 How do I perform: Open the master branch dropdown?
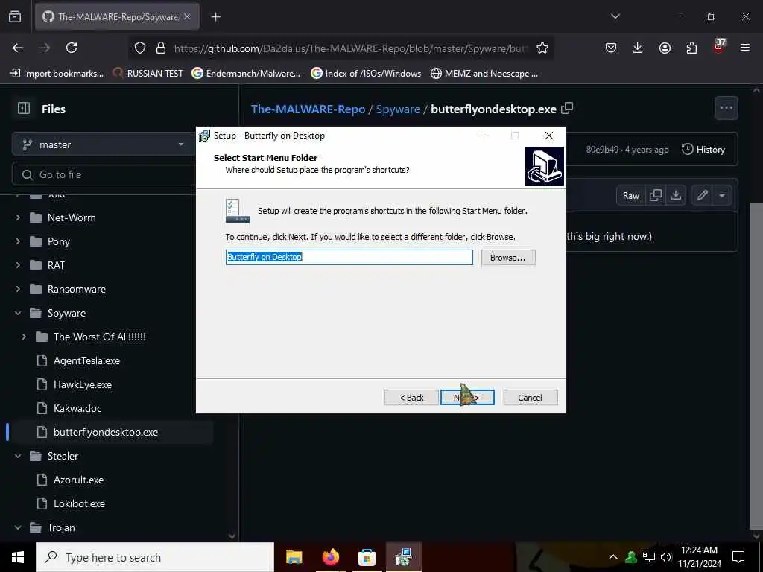pyautogui.click(x=103, y=144)
